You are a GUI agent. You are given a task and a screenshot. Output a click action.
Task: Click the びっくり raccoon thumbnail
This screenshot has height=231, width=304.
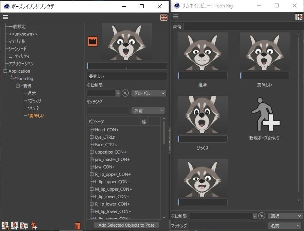point(203,115)
